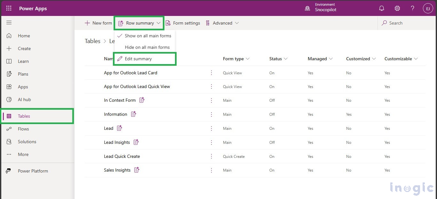Open the In Context Form

(x=120, y=100)
